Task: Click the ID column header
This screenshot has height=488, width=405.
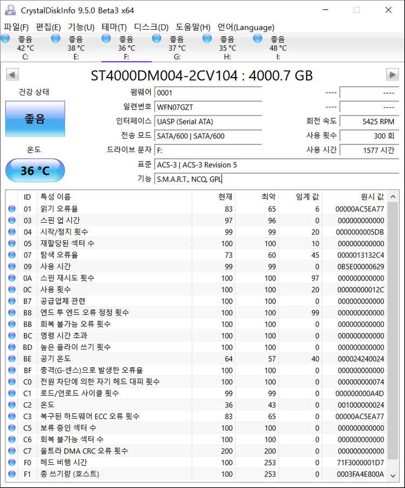Action: tap(28, 197)
